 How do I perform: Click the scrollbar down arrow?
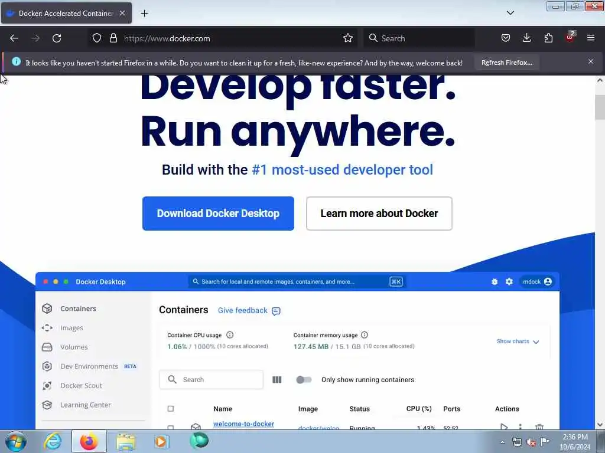(x=600, y=425)
